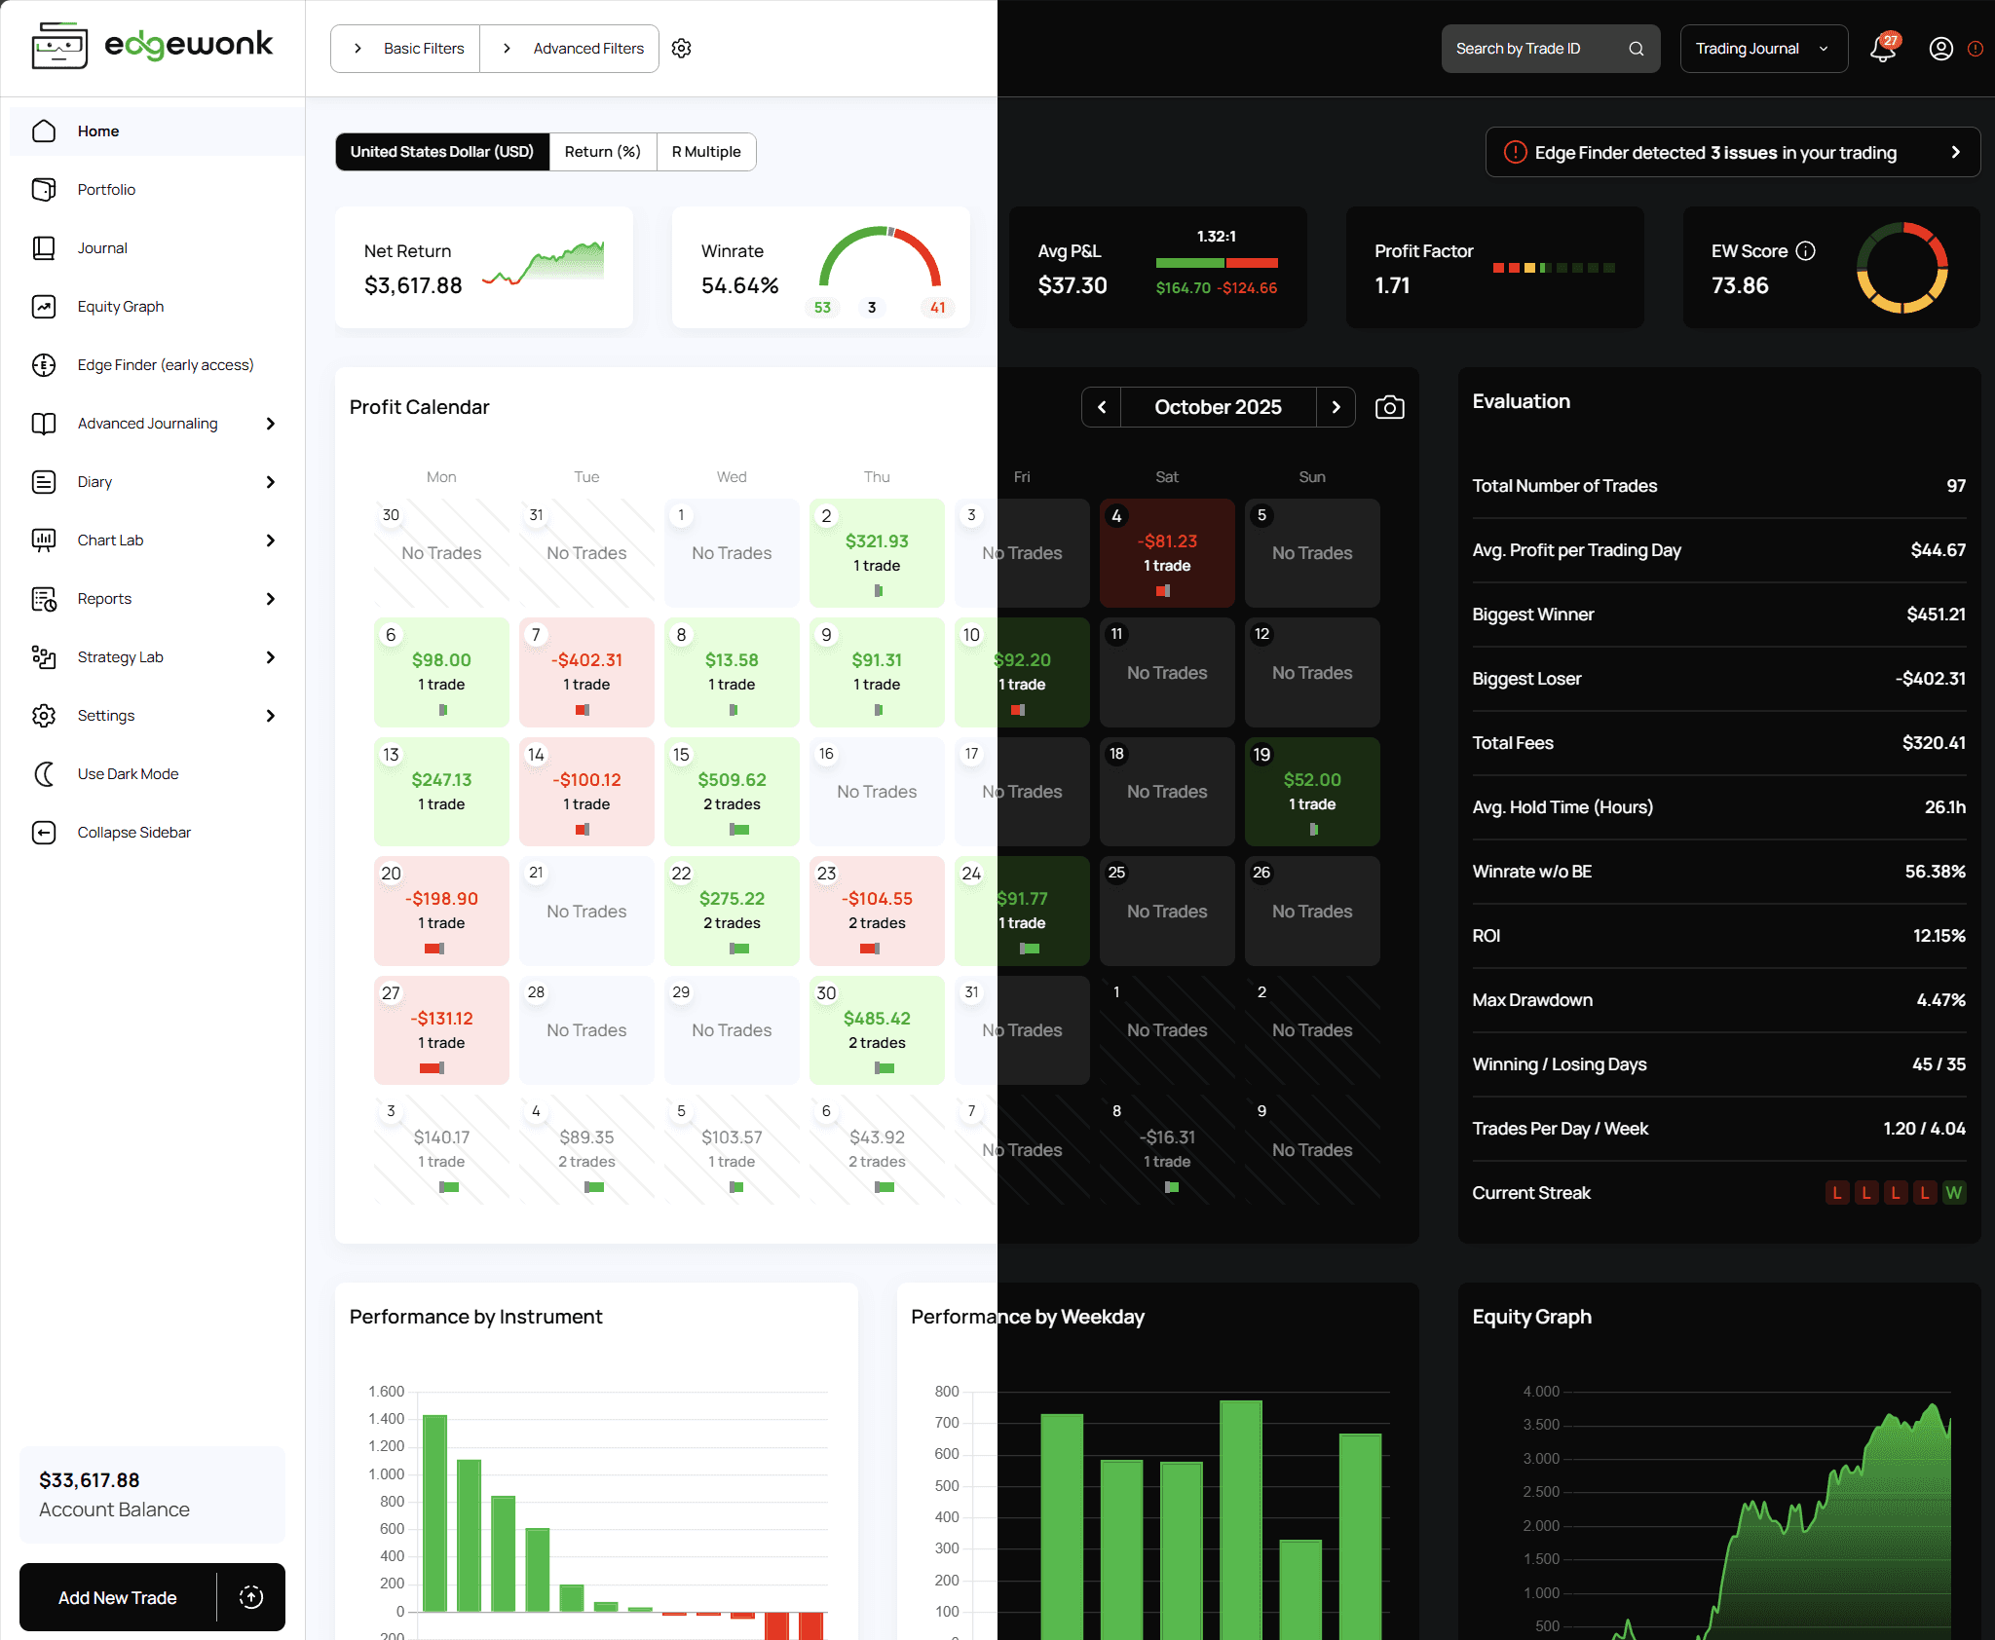Go to next month in calendar

pyautogui.click(x=1336, y=407)
